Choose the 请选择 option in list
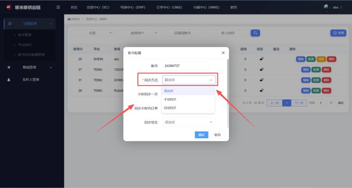This screenshot has width=352, height=188. 188,91
